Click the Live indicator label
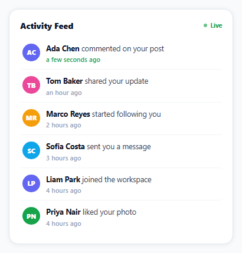 (x=216, y=25)
